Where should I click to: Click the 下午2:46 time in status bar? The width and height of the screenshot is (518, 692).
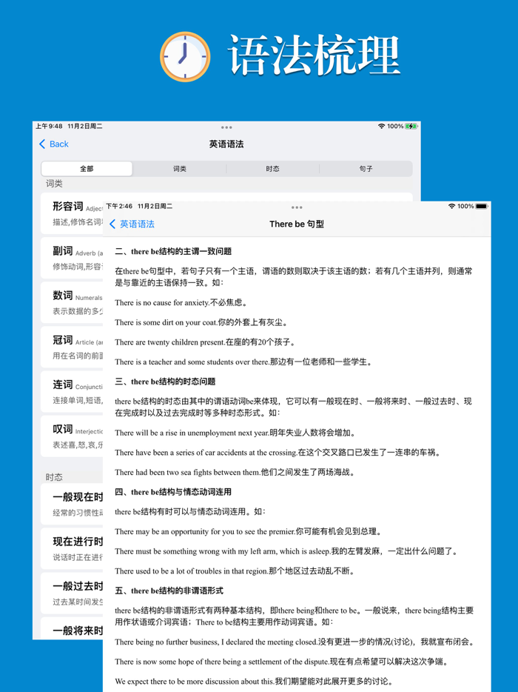pos(119,206)
